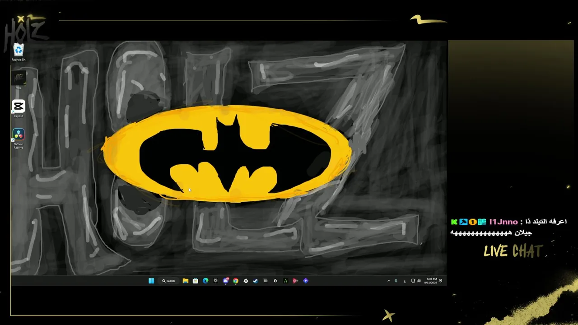
Task: Open the volume speaker tray icon
Action: [x=419, y=281]
